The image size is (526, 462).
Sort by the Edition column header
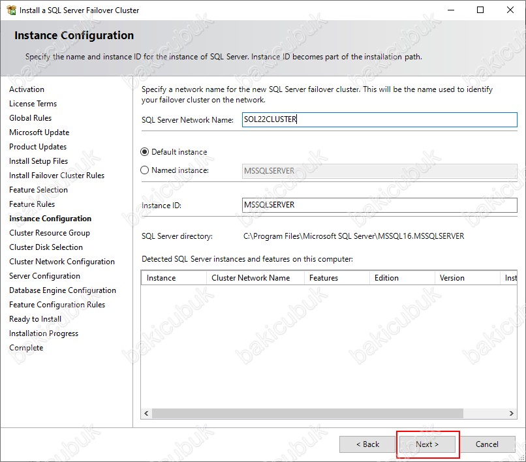[x=402, y=278]
